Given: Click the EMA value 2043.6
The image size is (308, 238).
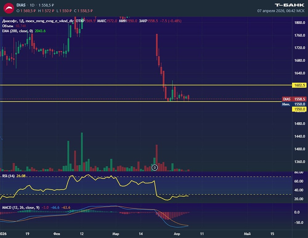Looking at the screenshot, I should coord(40,31).
